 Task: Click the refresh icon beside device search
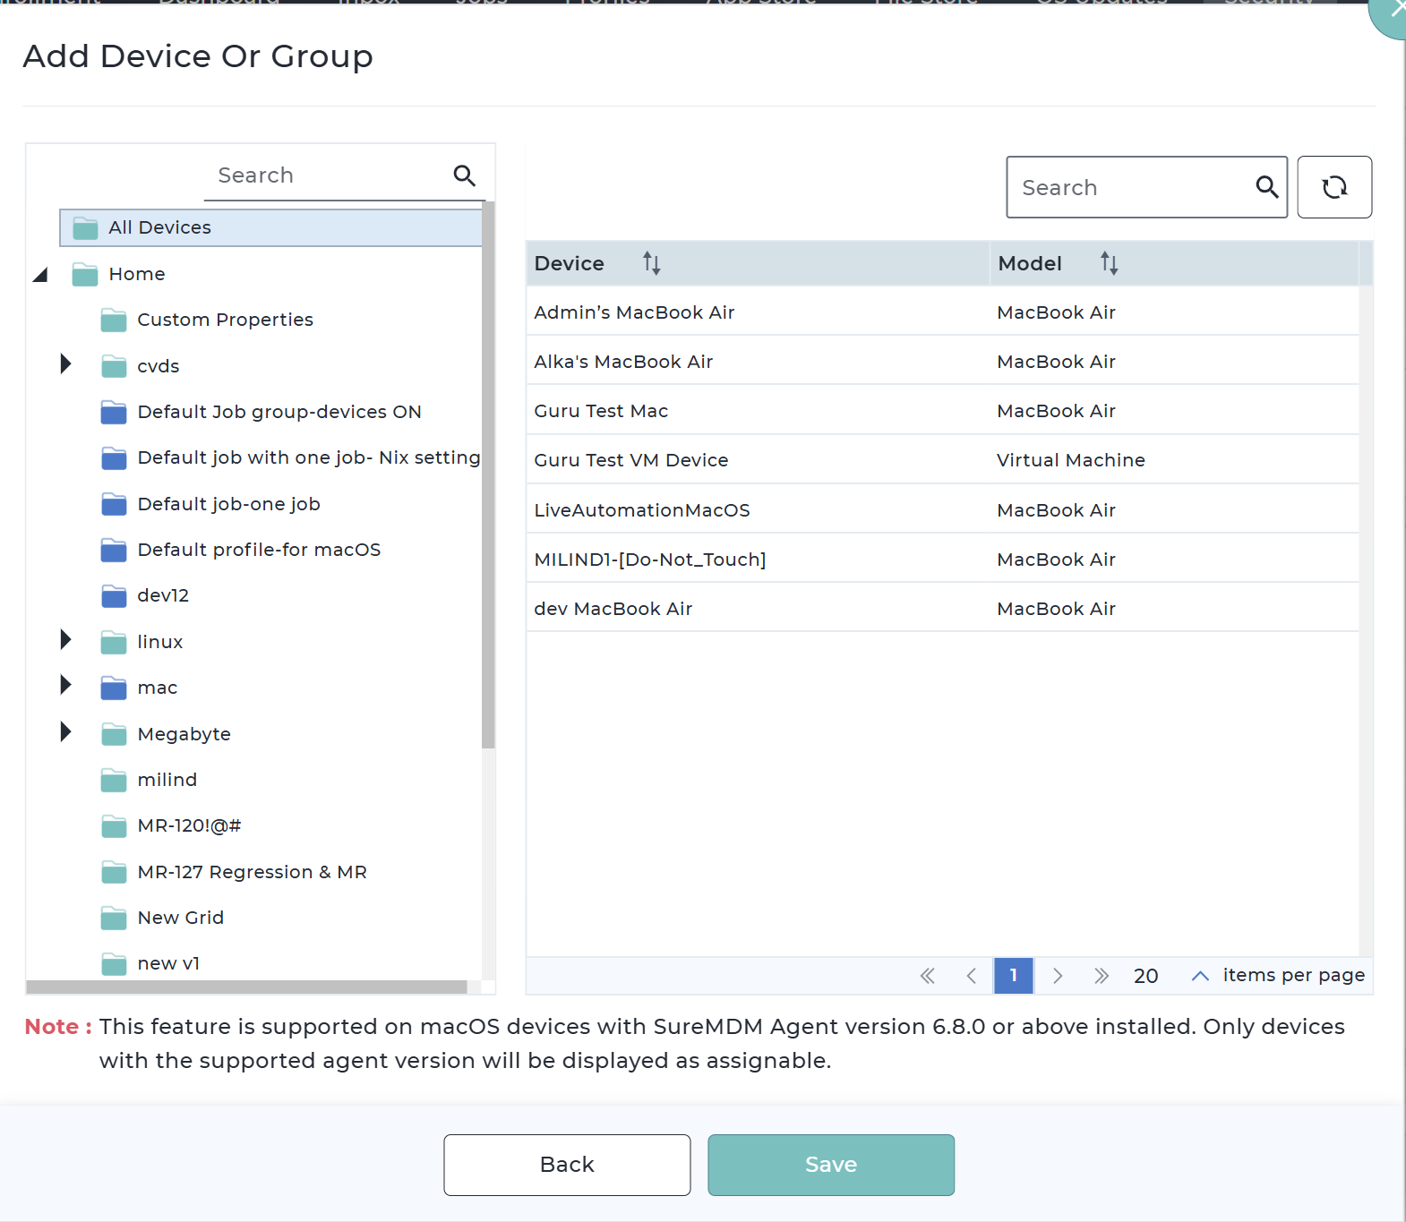coord(1333,187)
